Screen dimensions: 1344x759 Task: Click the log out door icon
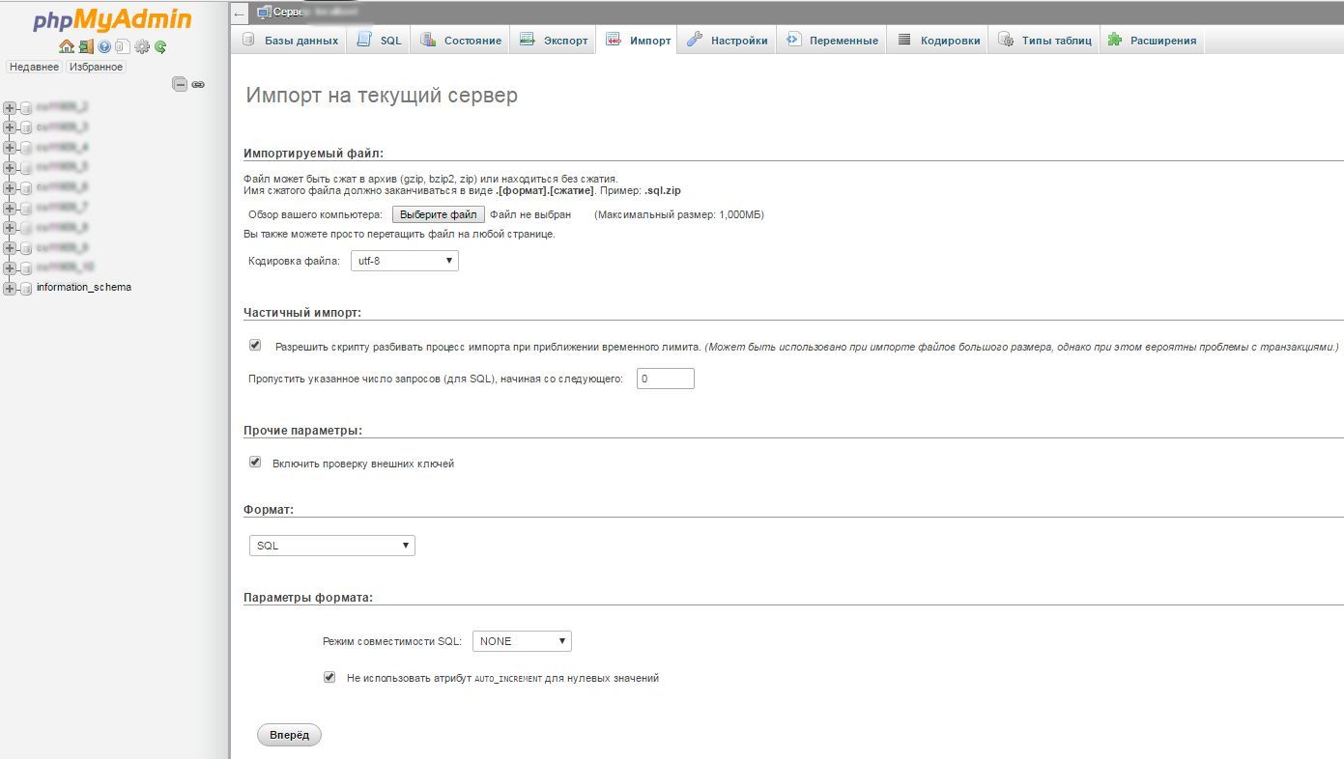point(86,46)
